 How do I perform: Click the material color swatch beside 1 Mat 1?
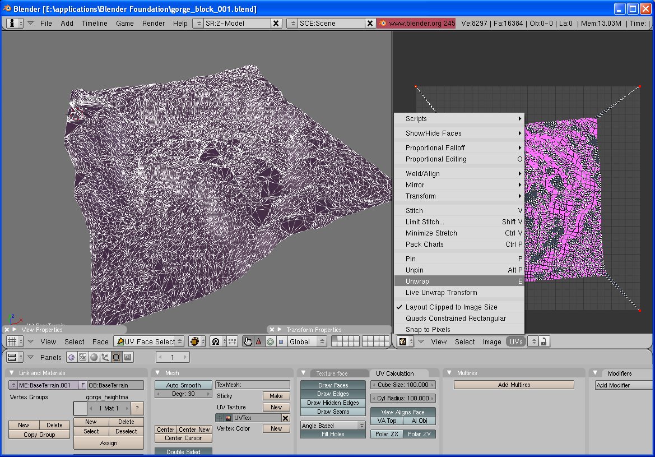point(80,408)
